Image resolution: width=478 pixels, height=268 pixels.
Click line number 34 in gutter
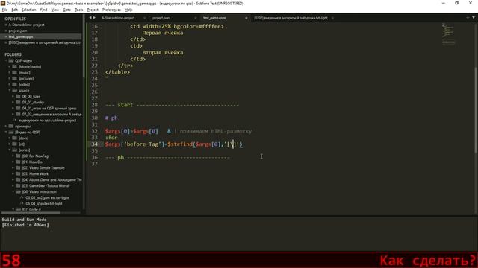coord(95,144)
